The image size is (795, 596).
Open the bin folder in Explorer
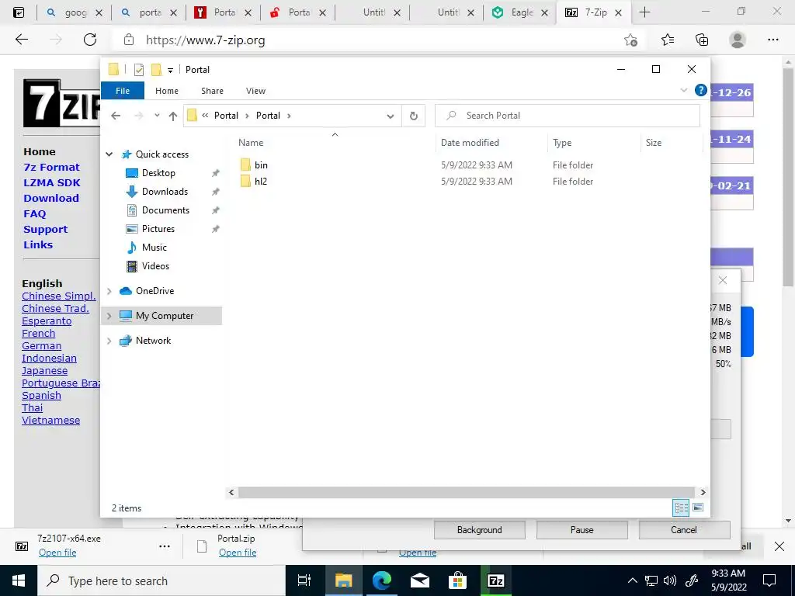coord(261,165)
